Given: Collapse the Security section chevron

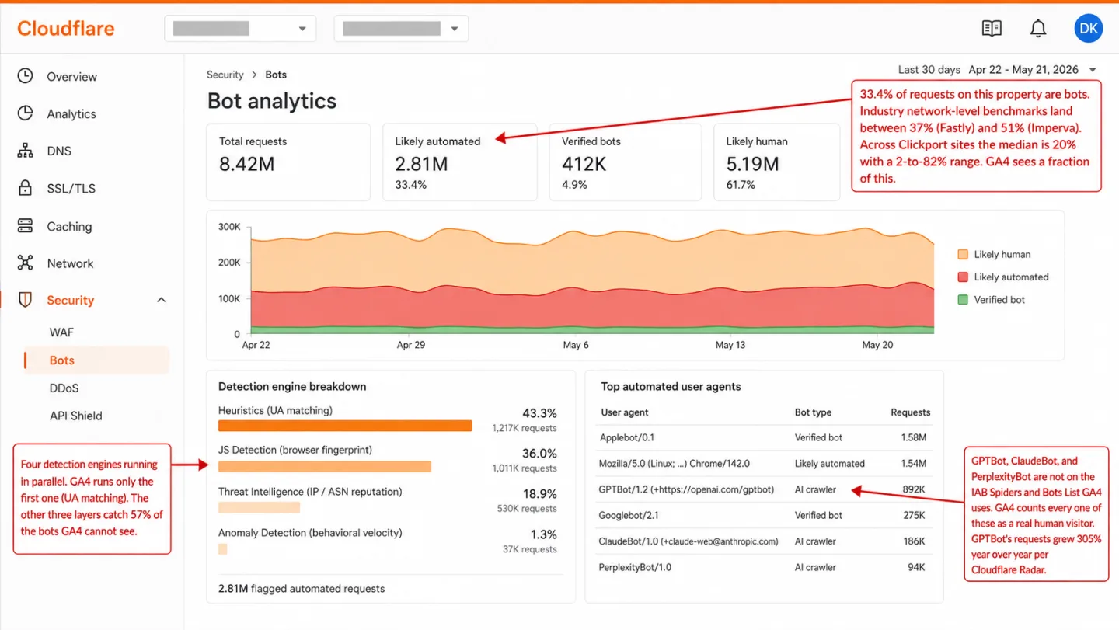Looking at the screenshot, I should click(x=162, y=300).
